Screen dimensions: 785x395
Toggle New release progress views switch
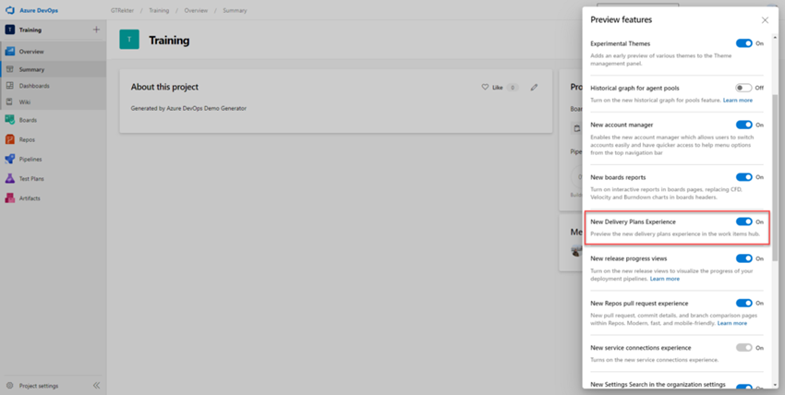tap(744, 258)
